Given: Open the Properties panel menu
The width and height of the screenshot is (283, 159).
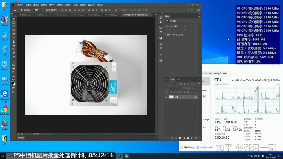Looking at the screenshot, I should (x=199, y=16).
